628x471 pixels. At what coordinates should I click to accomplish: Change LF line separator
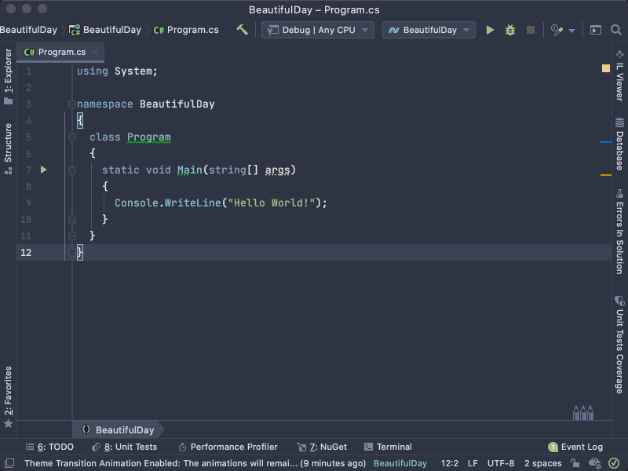pyautogui.click(x=473, y=463)
